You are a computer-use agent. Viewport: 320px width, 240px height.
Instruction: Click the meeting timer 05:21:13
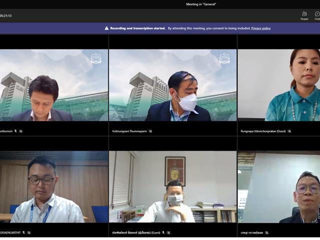[x=5, y=15]
